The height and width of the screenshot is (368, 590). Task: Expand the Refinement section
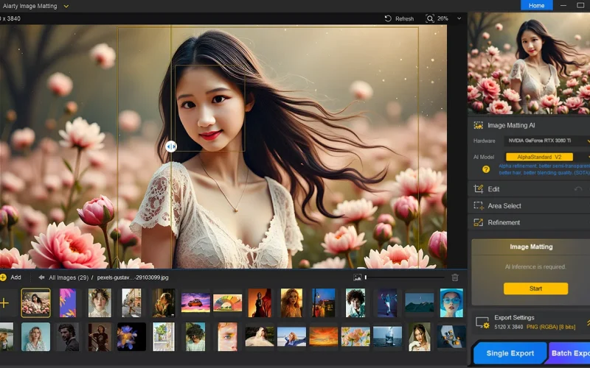[x=504, y=222]
